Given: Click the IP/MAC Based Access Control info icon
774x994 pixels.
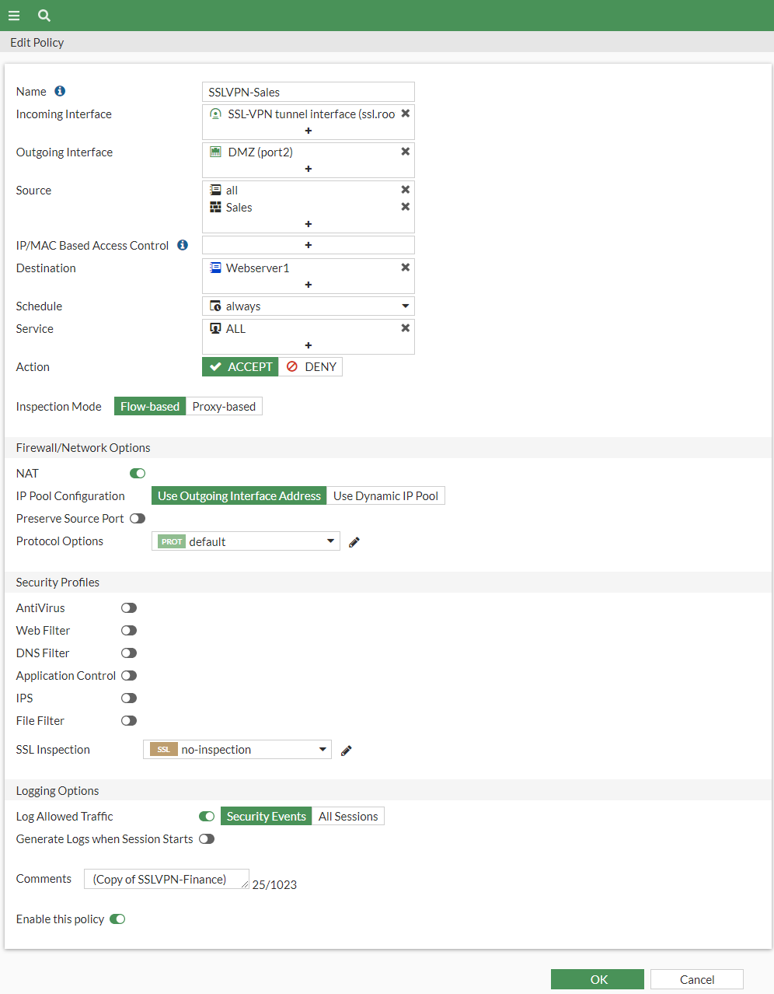Looking at the screenshot, I should pos(183,245).
